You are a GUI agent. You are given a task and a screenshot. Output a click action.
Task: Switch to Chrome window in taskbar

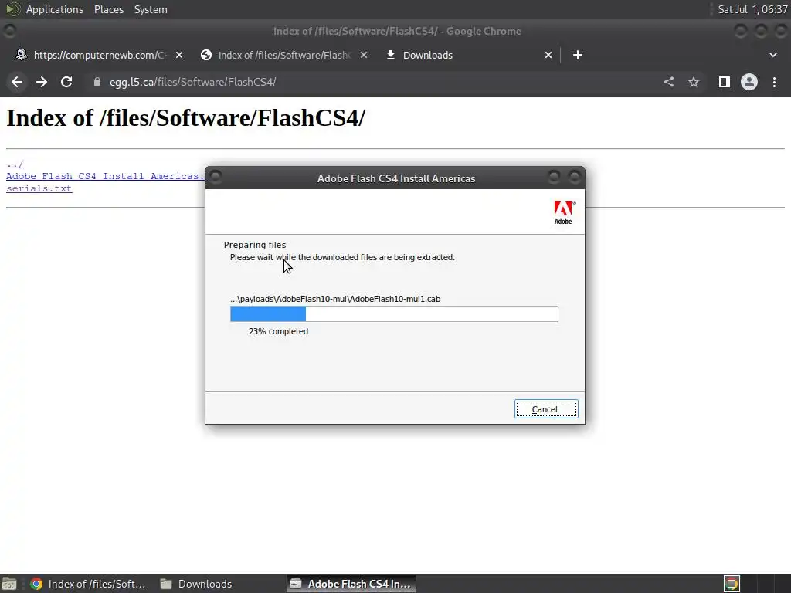pos(88,584)
